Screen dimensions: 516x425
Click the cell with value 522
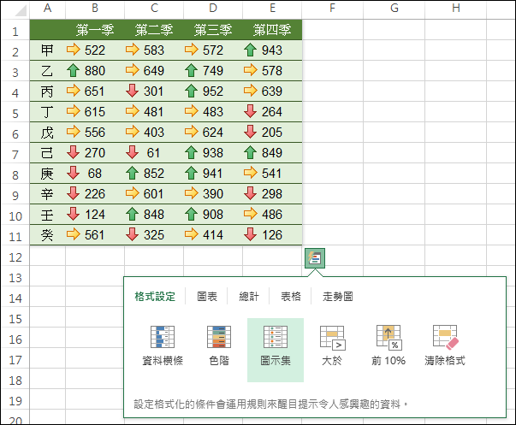point(95,50)
